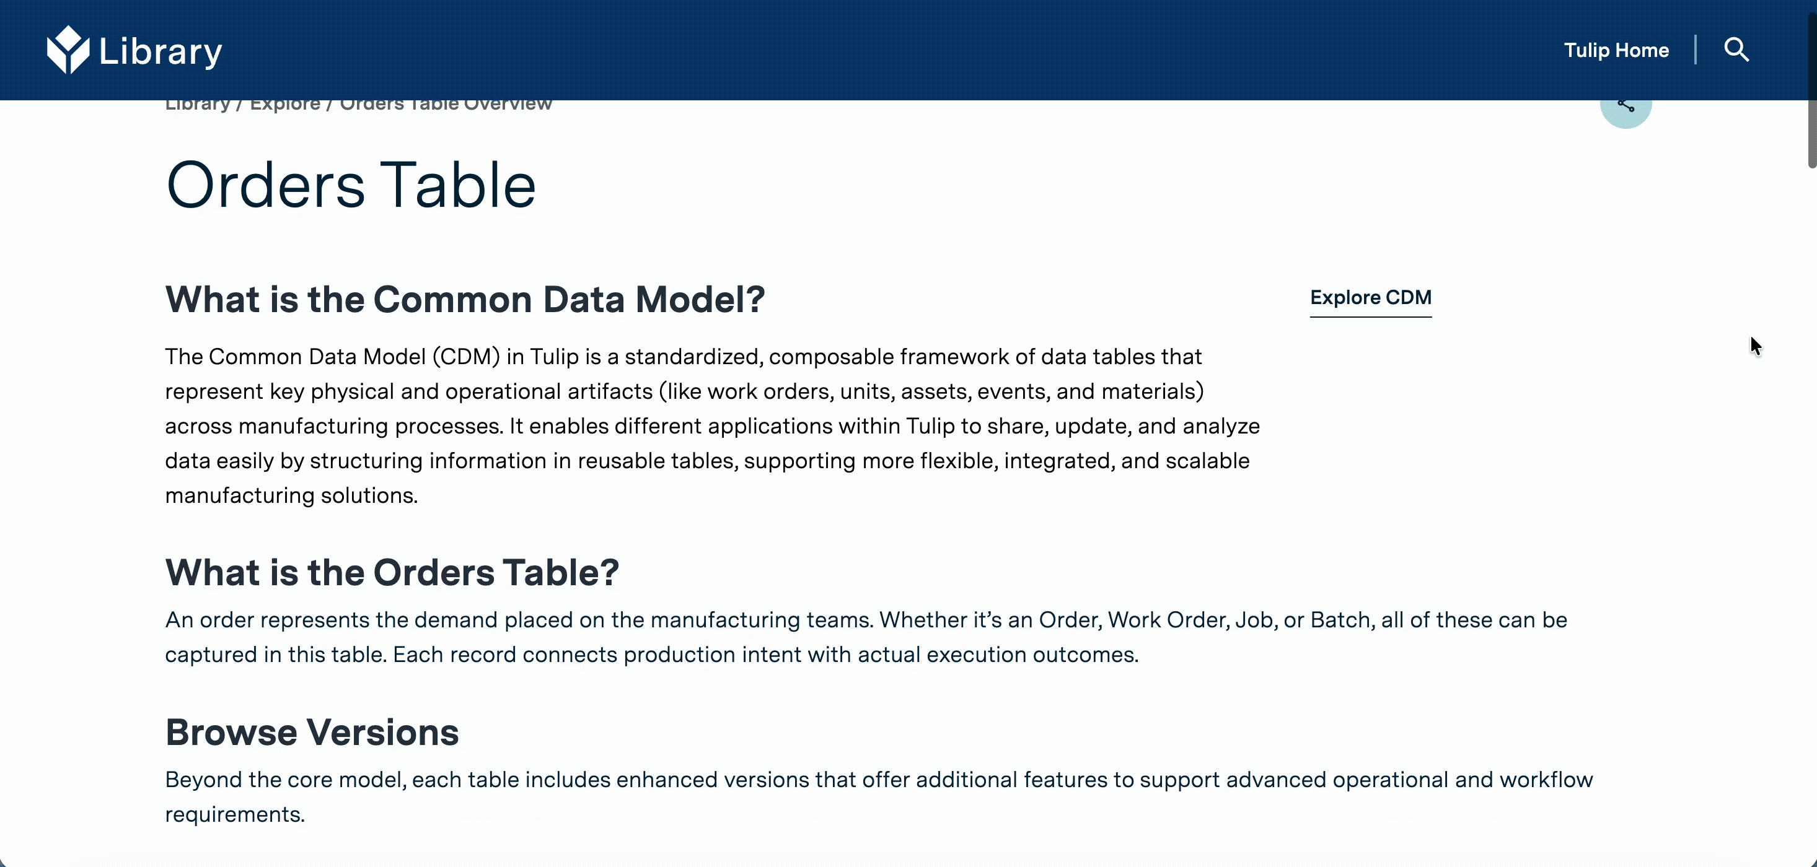Select the Browse Versions heading

pyautogui.click(x=312, y=733)
